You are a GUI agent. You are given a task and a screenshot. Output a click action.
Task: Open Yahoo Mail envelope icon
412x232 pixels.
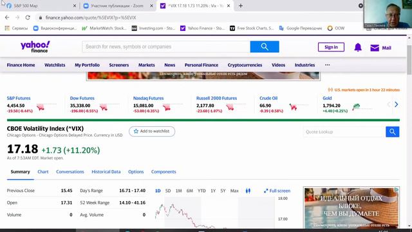(x=375, y=48)
